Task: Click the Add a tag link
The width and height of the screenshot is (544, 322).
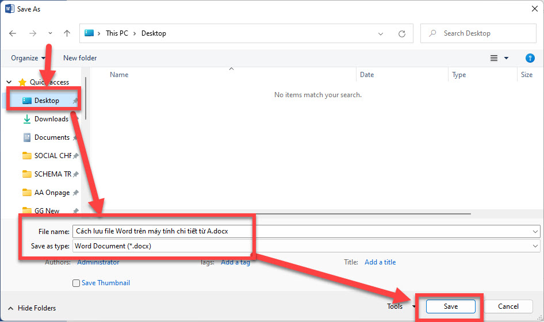Action: (235, 262)
